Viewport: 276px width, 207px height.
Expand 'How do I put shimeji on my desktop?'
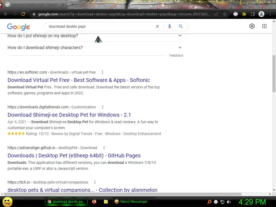[95, 36]
